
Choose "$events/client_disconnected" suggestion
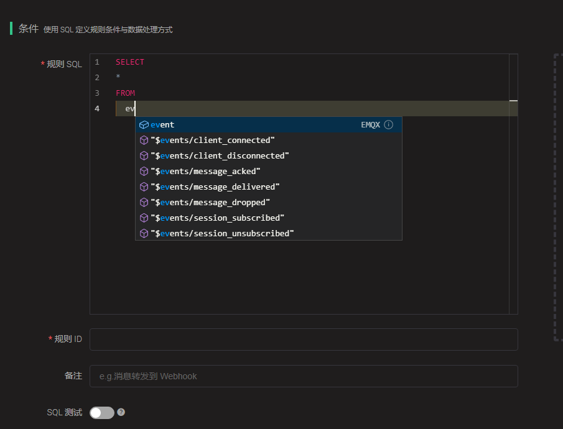pos(269,156)
